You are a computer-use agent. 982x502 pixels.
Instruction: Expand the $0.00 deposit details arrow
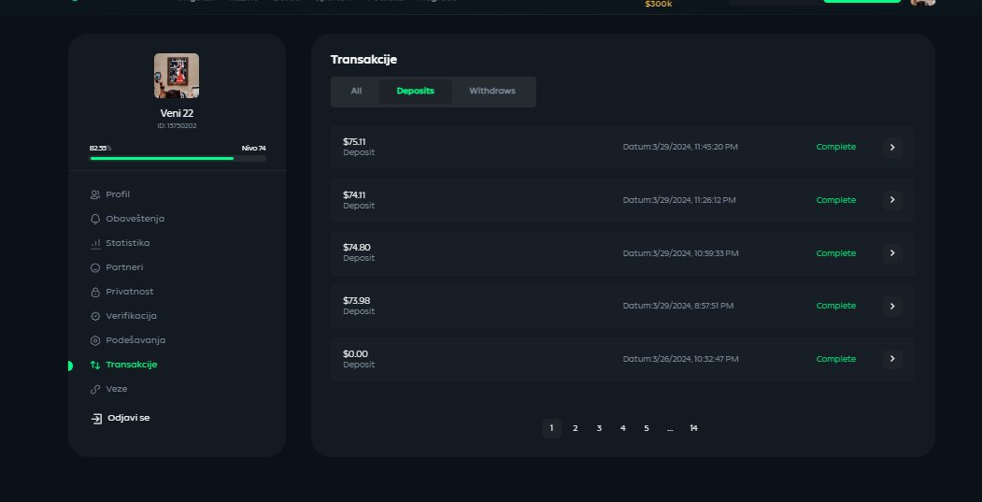point(892,359)
